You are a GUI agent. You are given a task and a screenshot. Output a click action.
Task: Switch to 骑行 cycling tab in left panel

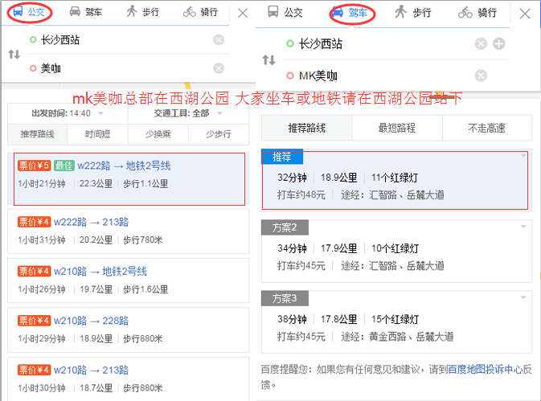(x=200, y=12)
